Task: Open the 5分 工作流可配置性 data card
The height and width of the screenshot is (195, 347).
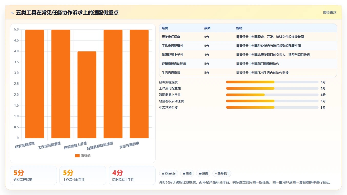Action: point(83,175)
